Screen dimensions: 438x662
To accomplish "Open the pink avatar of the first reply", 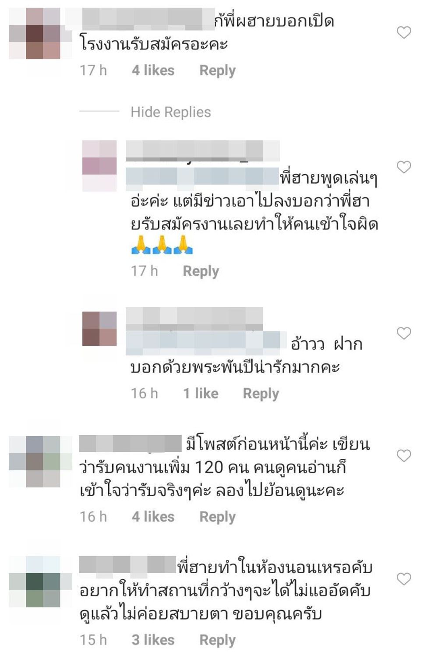I will tap(99, 166).
